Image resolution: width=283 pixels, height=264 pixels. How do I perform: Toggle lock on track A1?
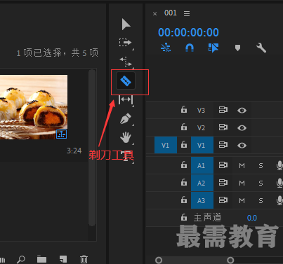pyautogui.click(x=184, y=165)
